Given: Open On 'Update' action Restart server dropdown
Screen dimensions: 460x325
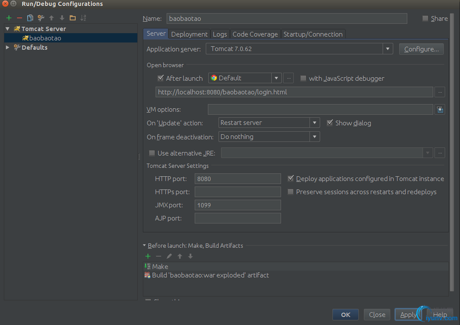Looking at the screenshot, I should pyautogui.click(x=315, y=122).
